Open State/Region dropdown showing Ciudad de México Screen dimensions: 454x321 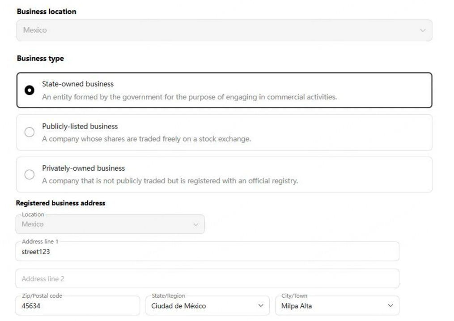[x=208, y=306]
